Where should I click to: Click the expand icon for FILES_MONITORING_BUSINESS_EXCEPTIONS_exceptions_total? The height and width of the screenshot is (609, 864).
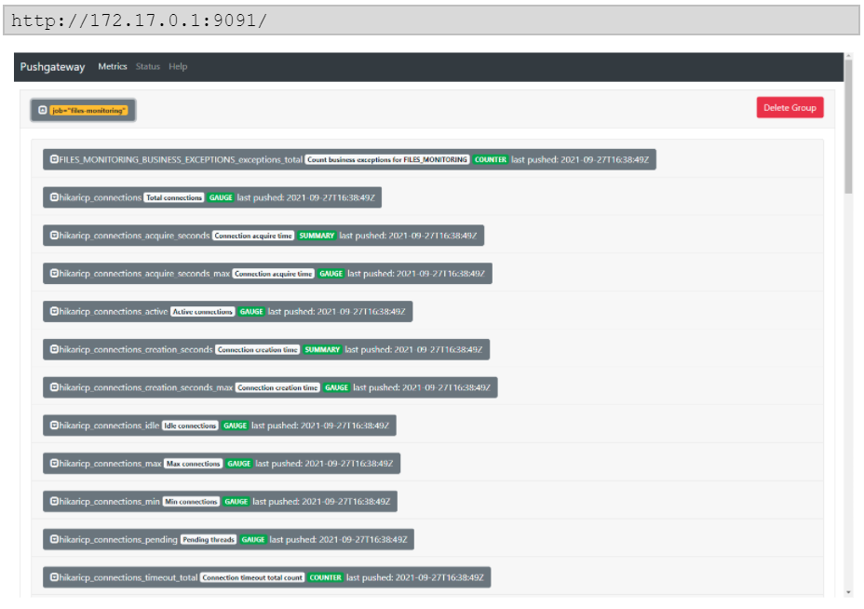(54, 159)
